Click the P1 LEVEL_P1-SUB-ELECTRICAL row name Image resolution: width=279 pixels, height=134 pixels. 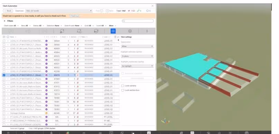tap(26, 117)
